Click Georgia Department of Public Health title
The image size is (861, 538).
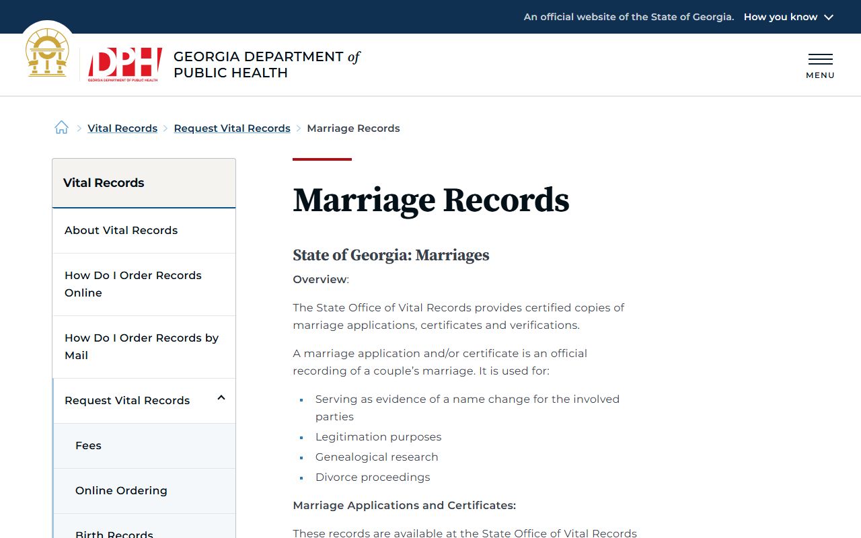click(266, 65)
